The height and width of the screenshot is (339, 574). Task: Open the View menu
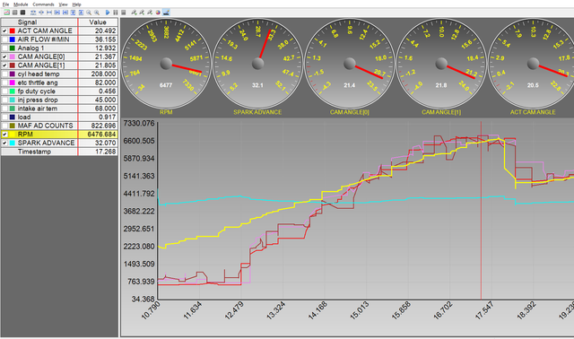[x=64, y=4]
